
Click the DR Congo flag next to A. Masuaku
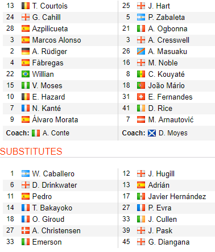[x=141, y=51]
